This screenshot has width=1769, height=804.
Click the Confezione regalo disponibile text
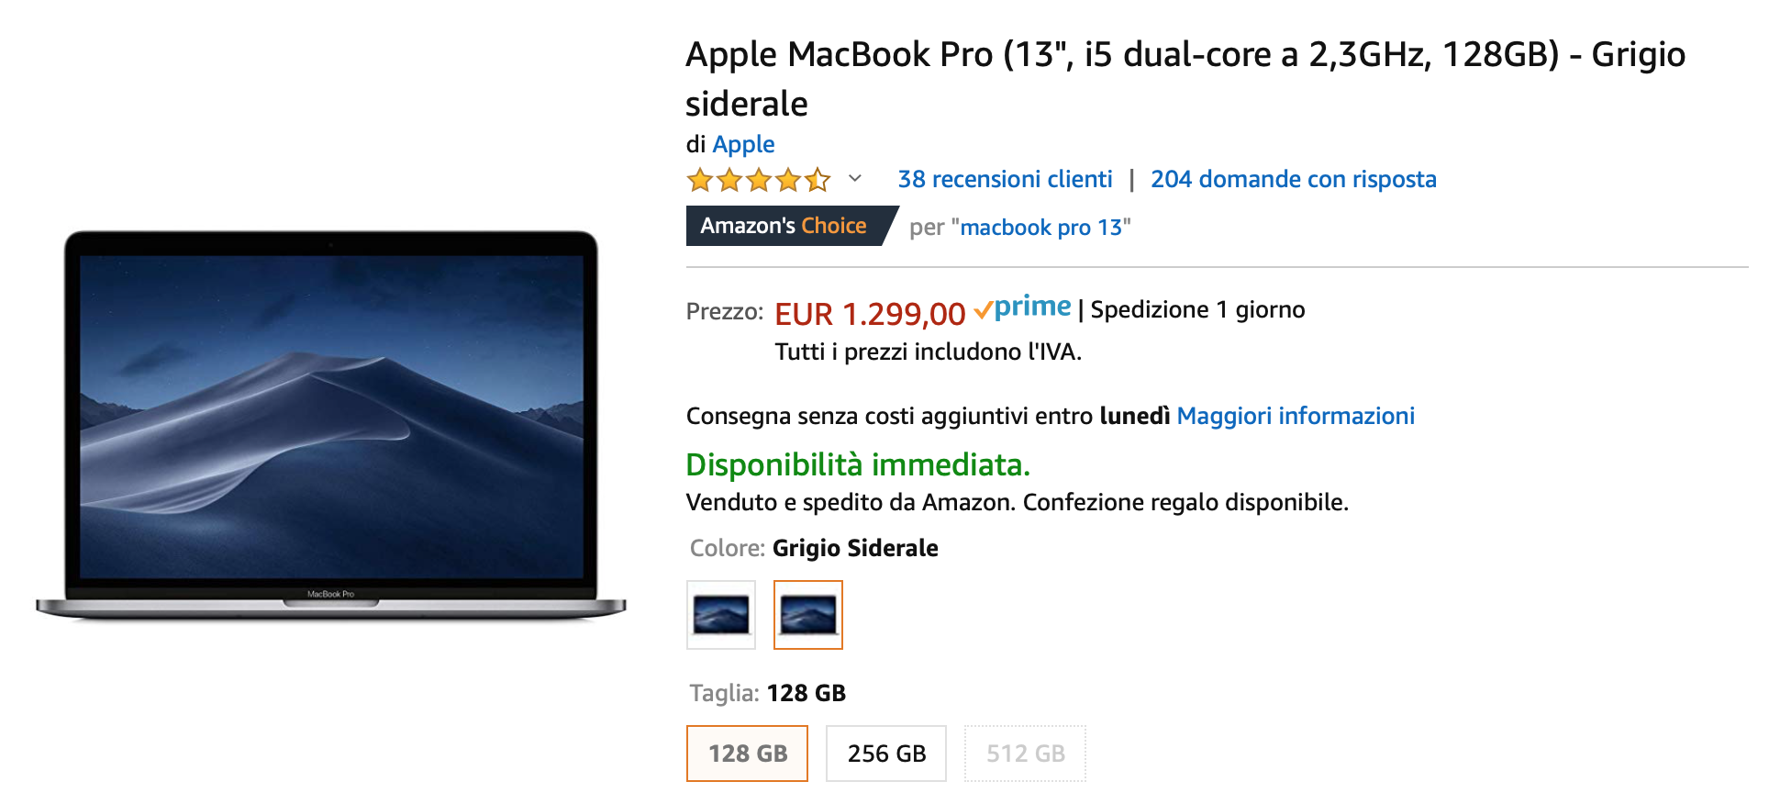coord(1185,502)
